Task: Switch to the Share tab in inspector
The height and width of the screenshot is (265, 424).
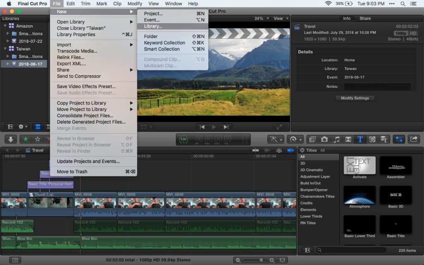Action: pyautogui.click(x=365, y=18)
